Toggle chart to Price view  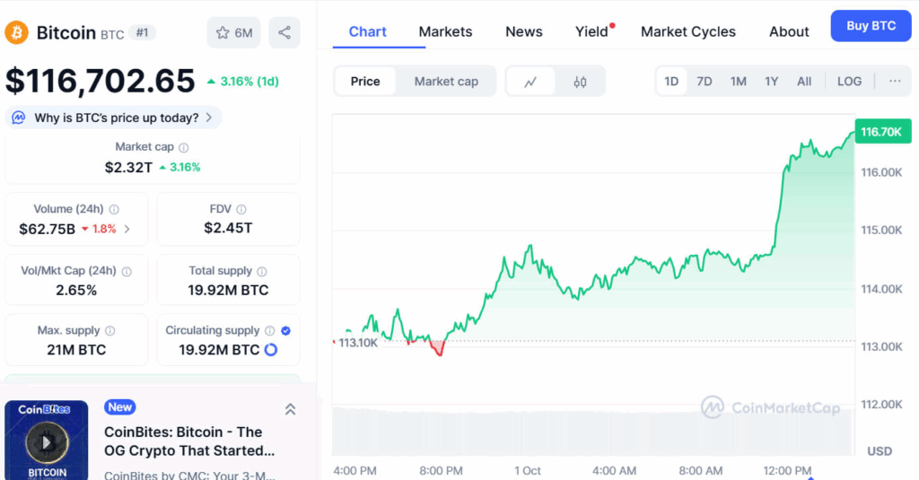(365, 82)
